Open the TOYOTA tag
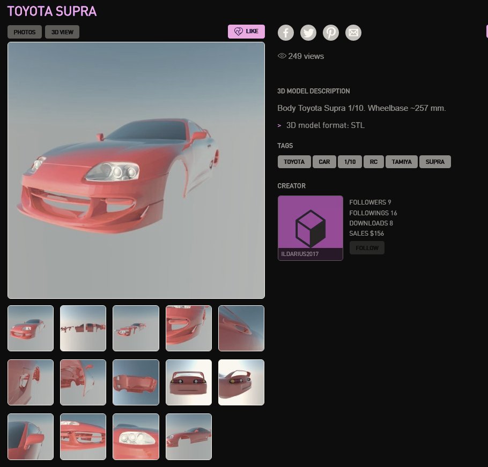The height and width of the screenshot is (467, 488). tap(294, 162)
